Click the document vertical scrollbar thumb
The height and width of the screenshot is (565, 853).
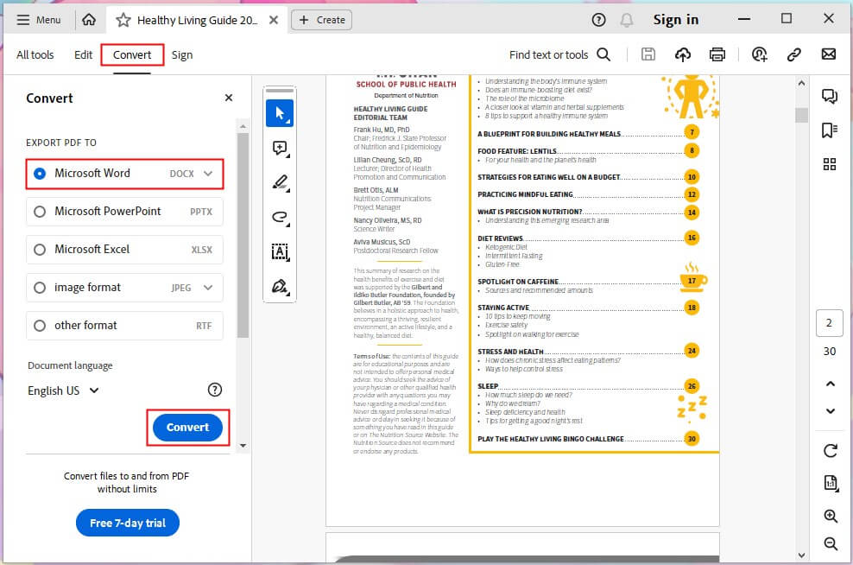click(x=801, y=116)
